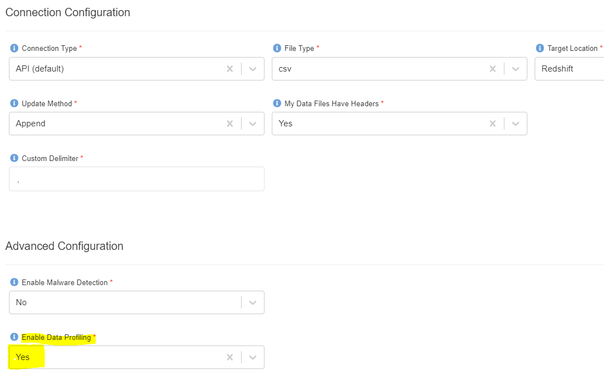Click the Connection Configuration heading
The image size is (604, 374).
pyautogui.click(x=68, y=12)
